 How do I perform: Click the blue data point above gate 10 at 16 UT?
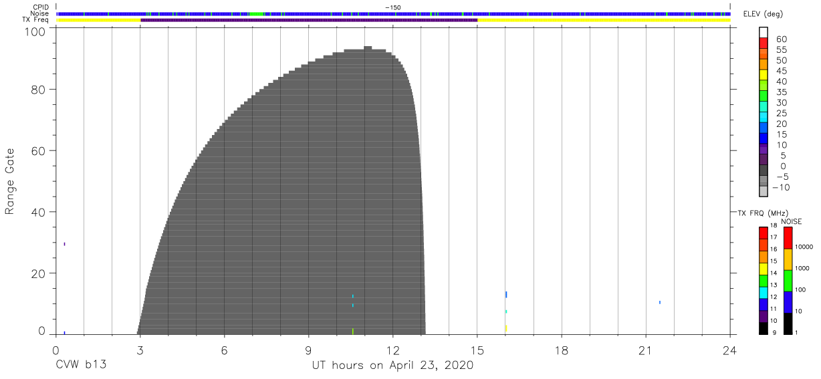point(506,294)
